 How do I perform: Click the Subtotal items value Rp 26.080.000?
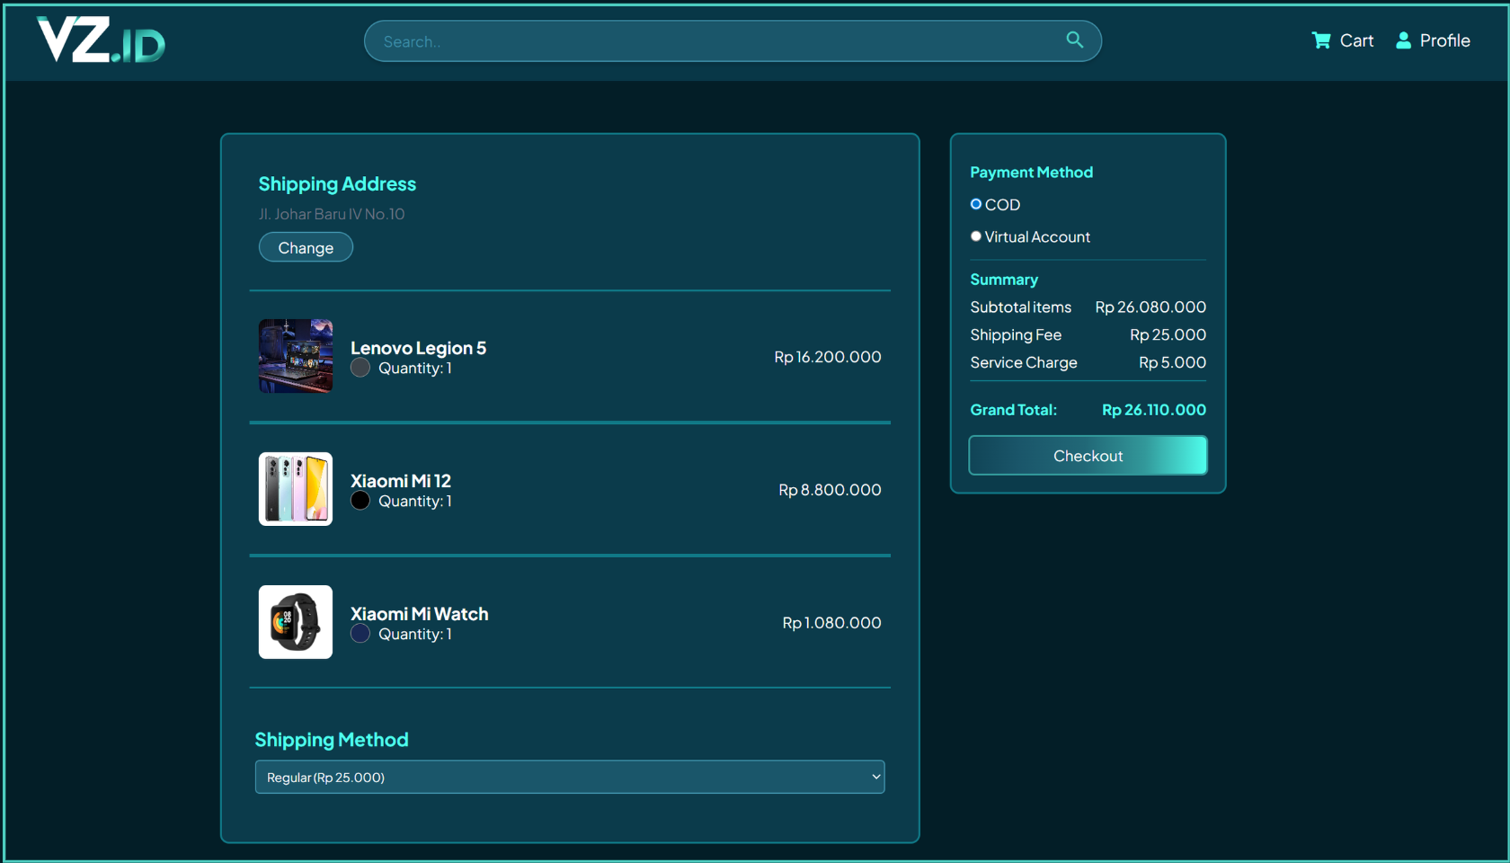pos(1150,307)
